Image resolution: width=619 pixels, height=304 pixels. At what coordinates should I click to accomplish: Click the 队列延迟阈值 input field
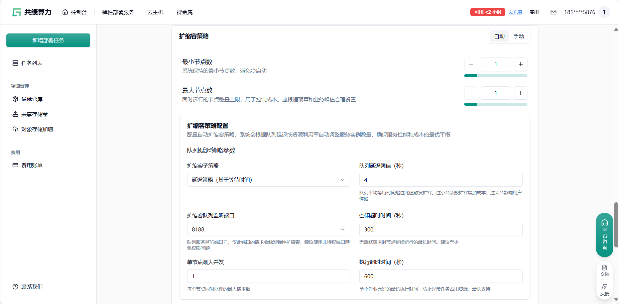(441, 180)
